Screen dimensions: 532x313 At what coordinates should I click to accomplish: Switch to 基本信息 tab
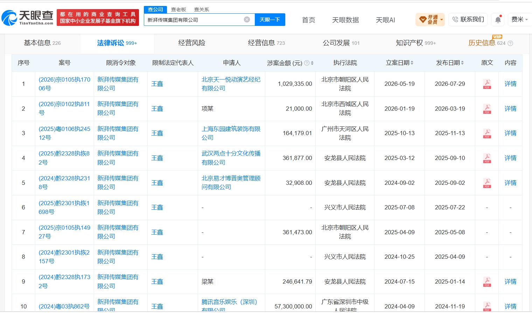click(x=42, y=43)
